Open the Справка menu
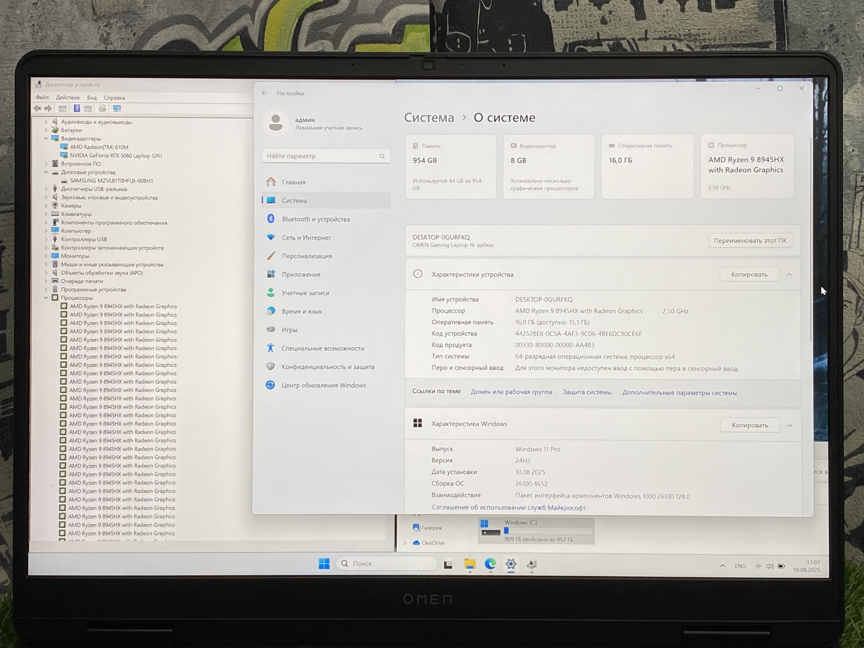The image size is (864, 648). (x=114, y=97)
